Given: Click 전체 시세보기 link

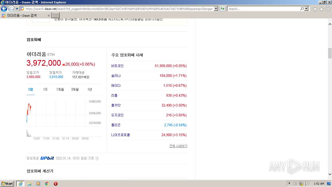Looking at the screenshot, I should (x=178, y=146).
